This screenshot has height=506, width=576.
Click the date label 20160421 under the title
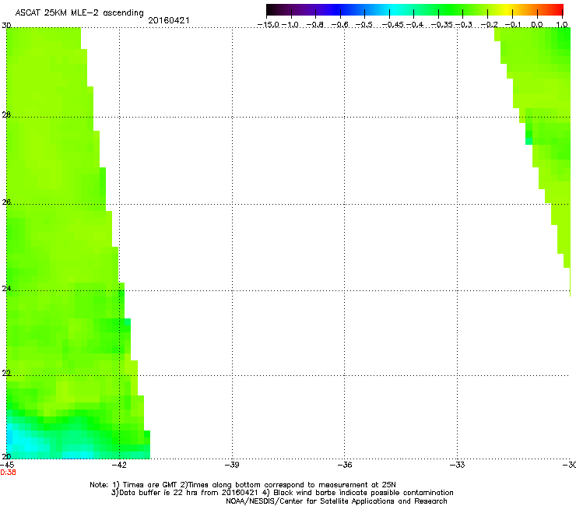pyautogui.click(x=169, y=20)
